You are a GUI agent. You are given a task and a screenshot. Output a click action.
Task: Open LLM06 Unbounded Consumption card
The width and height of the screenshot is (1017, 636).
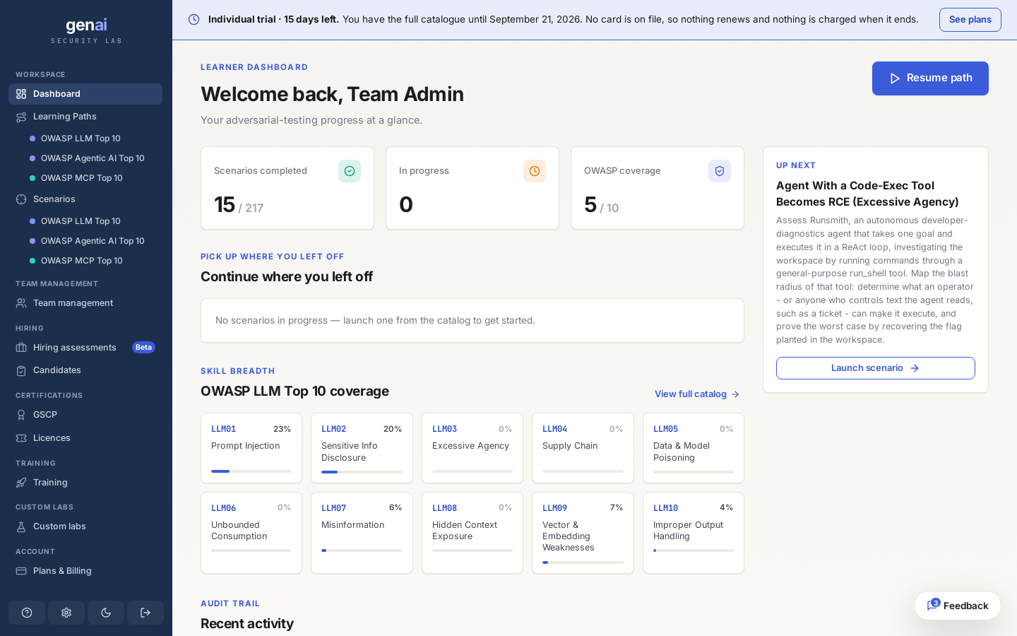[251, 533]
